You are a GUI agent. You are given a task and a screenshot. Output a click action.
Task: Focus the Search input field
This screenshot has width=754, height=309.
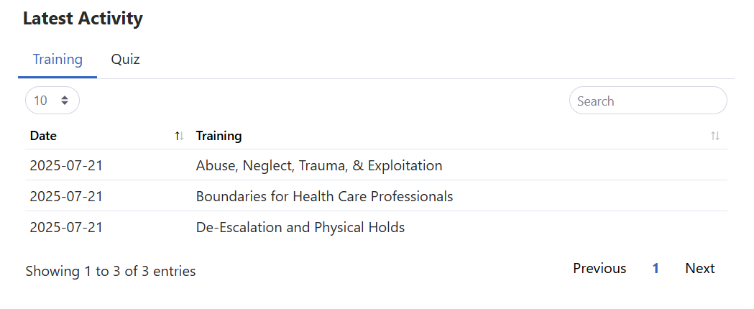click(648, 101)
